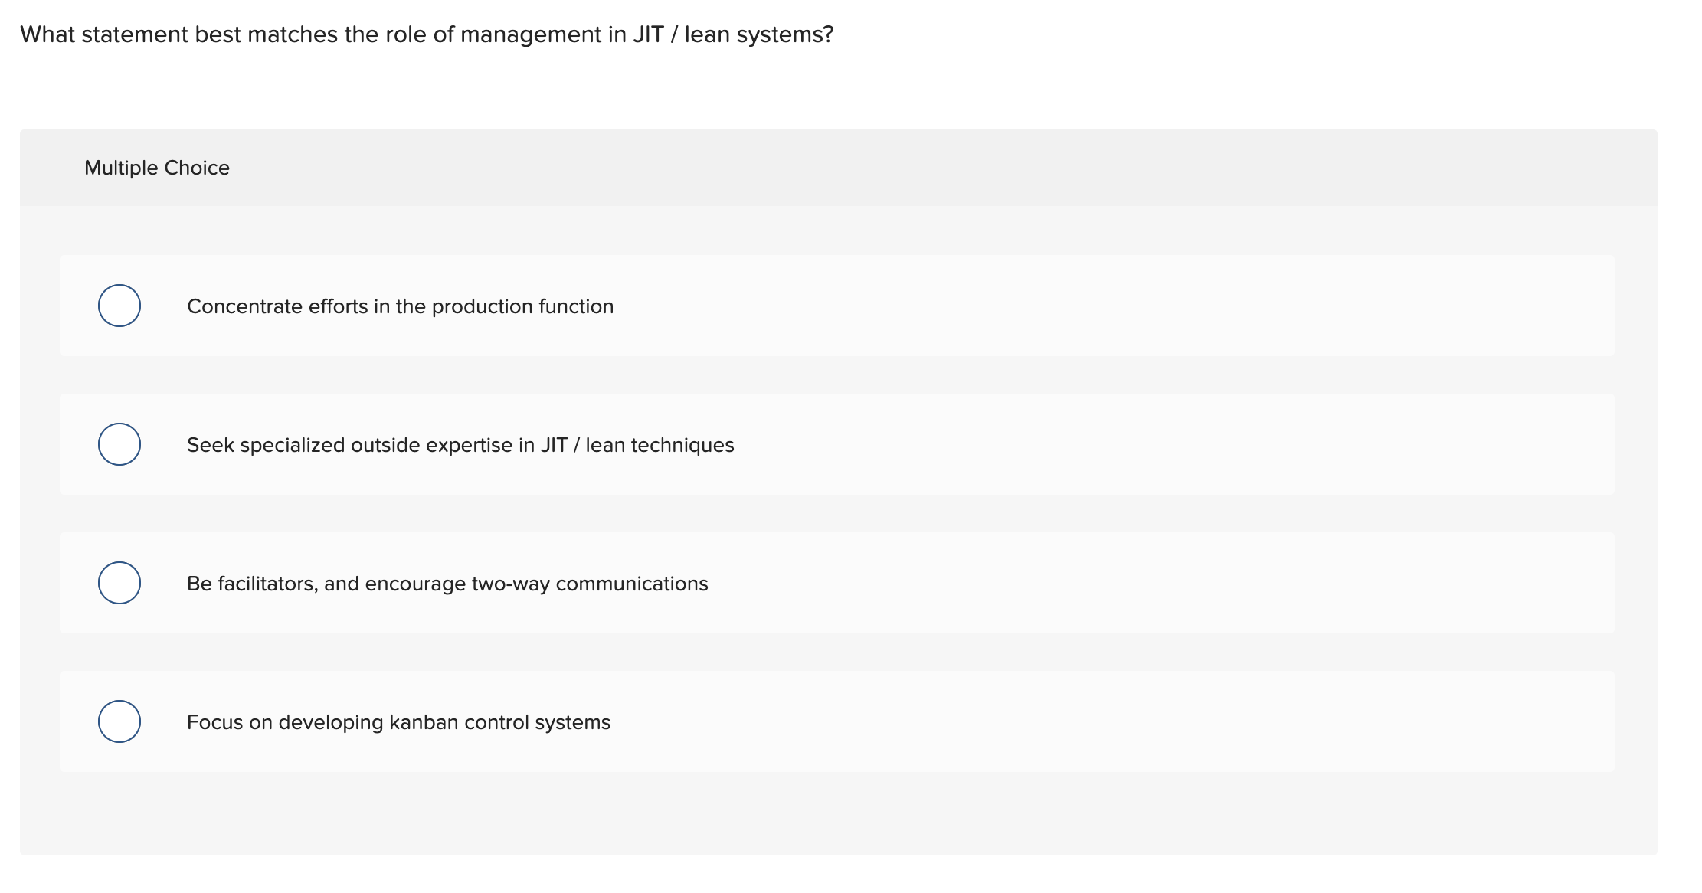Click empty space in the "Concentrate efforts" option card
1702x893 pixels.
[x=1111, y=306]
